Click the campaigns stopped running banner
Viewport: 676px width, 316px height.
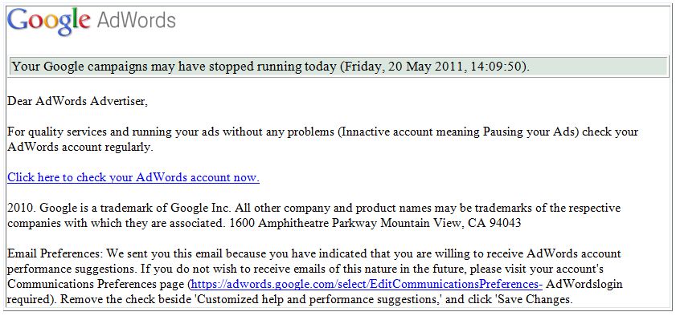(338, 67)
